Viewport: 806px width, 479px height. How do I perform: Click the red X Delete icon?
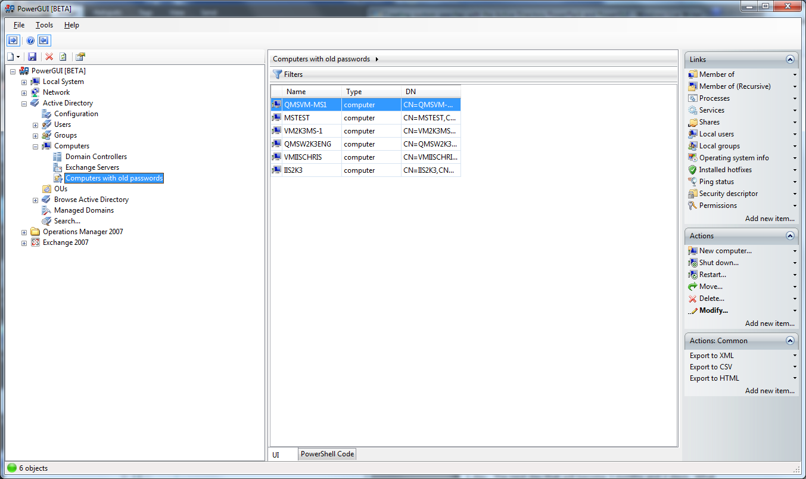point(49,57)
